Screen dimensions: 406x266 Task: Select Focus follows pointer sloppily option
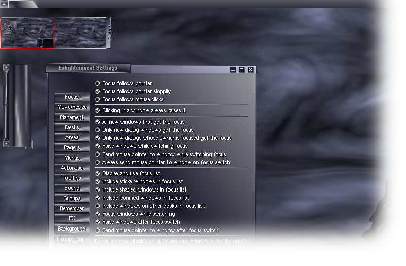(x=97, y=91)
